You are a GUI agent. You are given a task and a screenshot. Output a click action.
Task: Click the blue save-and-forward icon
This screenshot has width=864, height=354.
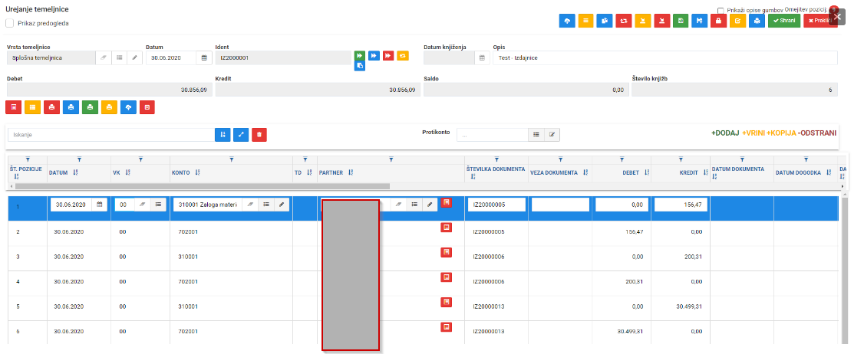click(x=700, y=21)
